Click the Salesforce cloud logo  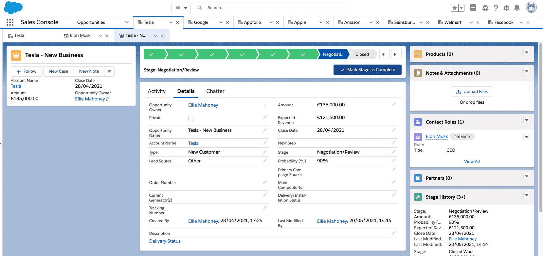coord(13,8)
